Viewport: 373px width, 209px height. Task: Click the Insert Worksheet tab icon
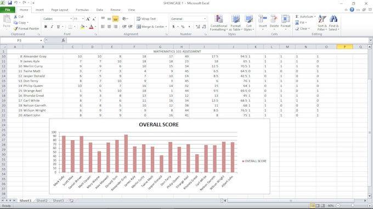pyautogui.click(x=71, y=200)
